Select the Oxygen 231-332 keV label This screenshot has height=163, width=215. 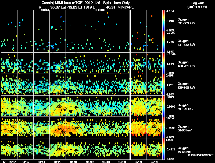click(x=186, y=43)
